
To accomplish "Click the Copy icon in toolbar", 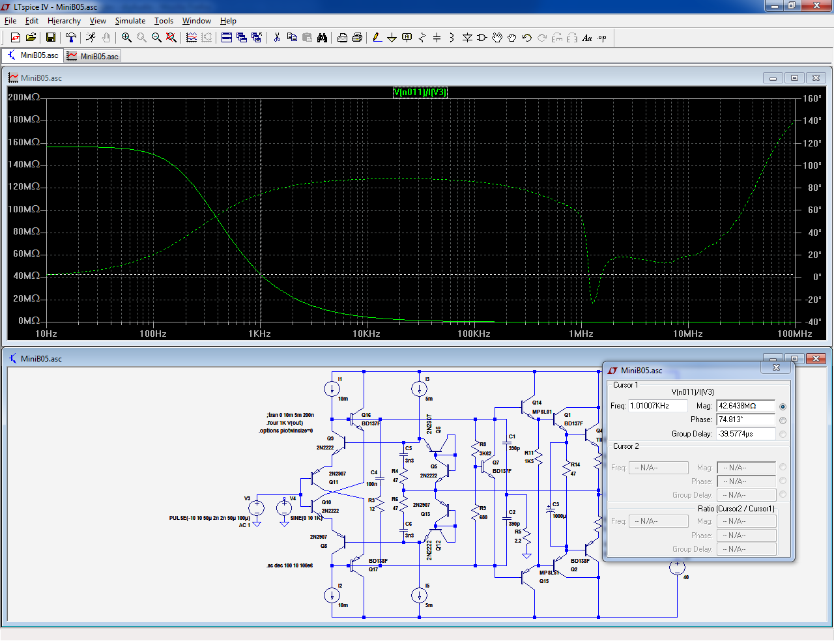I will coord(292,38).
